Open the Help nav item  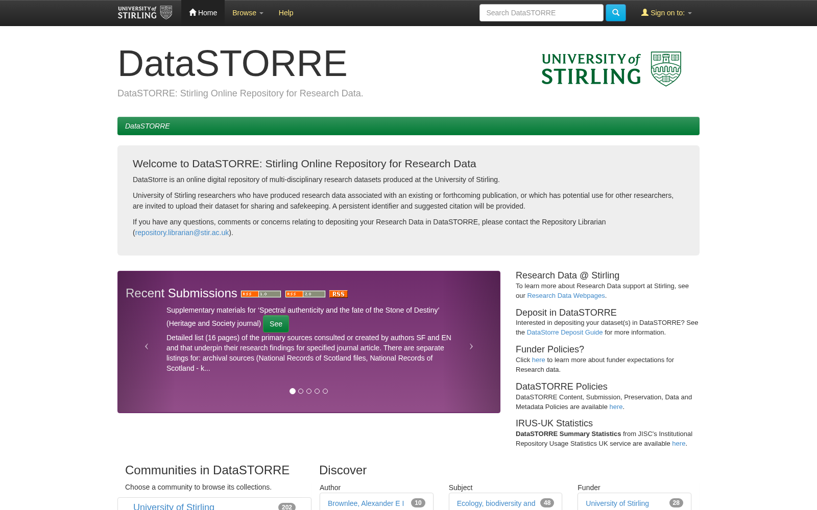pos(286,13)
